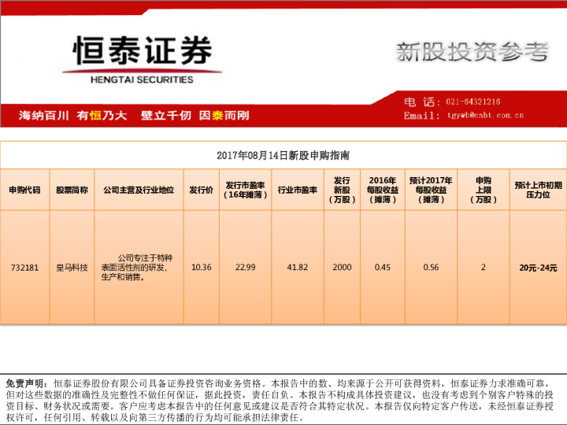567x425 pixels.
Task: Click the 股票简称 column header
Action: point(72,190)
